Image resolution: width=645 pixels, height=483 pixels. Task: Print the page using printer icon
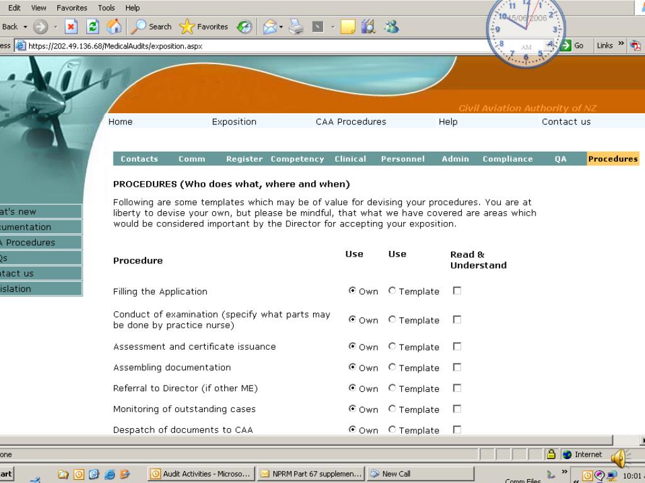tap(296, 27)
